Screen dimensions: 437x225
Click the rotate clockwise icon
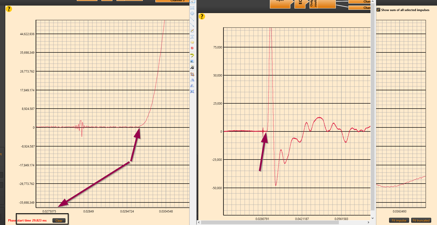coord(192,80)
